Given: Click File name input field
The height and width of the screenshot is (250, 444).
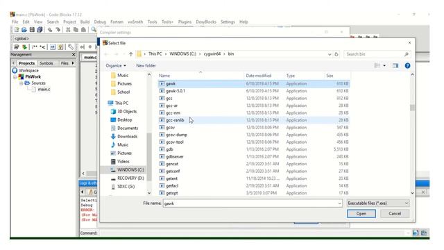Looking at the screenshot, I should pyautogui.click(x=250, y=203).
